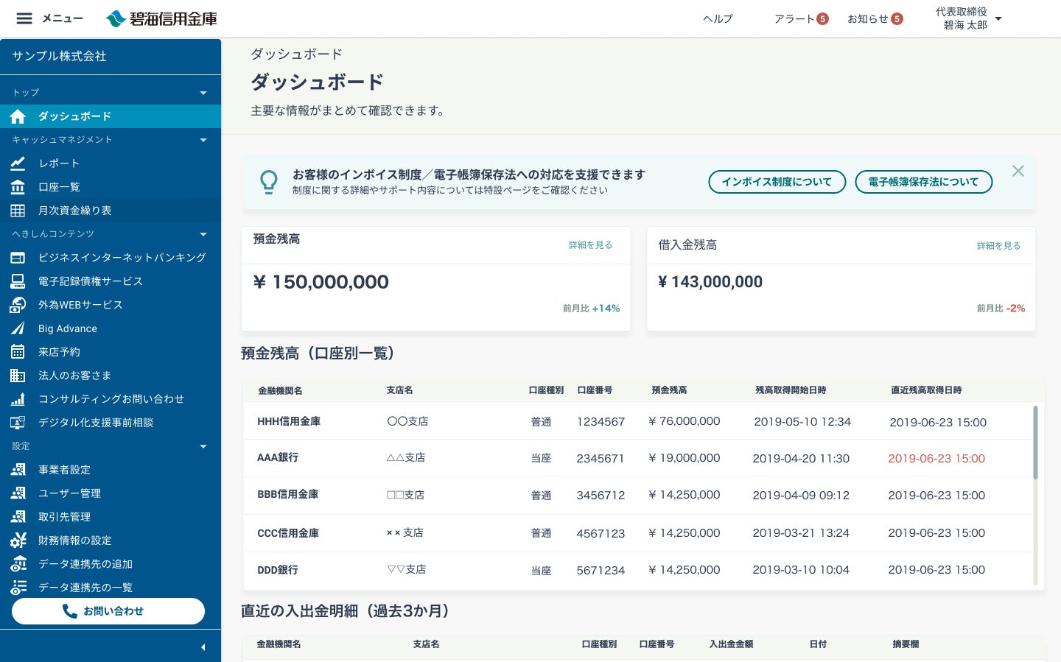Image resolution: width=1061 pixels, height=662 pixels.
Task: Click the 財務情報の設定 gear icon
Action: (18, 540)
